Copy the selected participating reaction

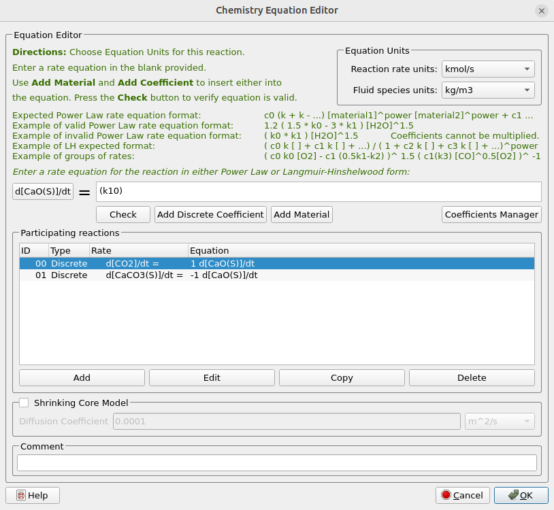(342, 377)
